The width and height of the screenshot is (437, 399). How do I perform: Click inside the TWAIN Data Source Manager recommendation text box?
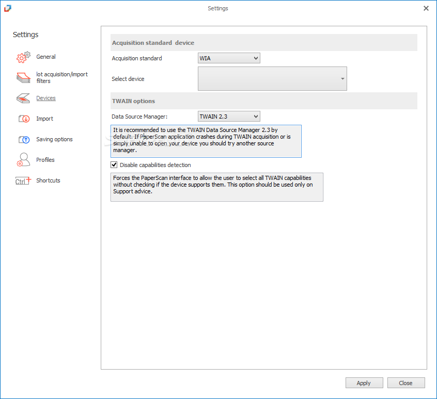[x=206, y=141]
